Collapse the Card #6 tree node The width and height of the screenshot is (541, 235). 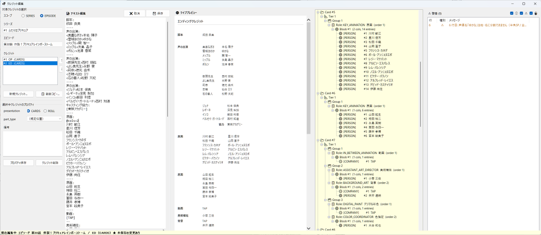[x=318, y=93]
